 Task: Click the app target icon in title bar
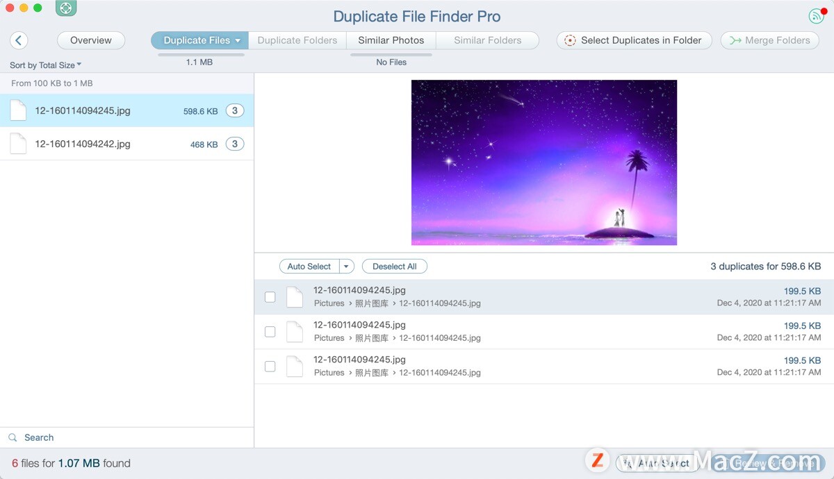click(x=66, y=8)
